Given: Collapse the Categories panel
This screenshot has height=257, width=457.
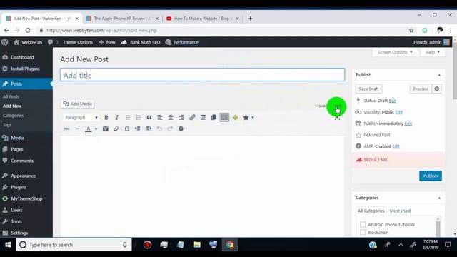Looking at the screenshot, I should click(x=439, y=198).
